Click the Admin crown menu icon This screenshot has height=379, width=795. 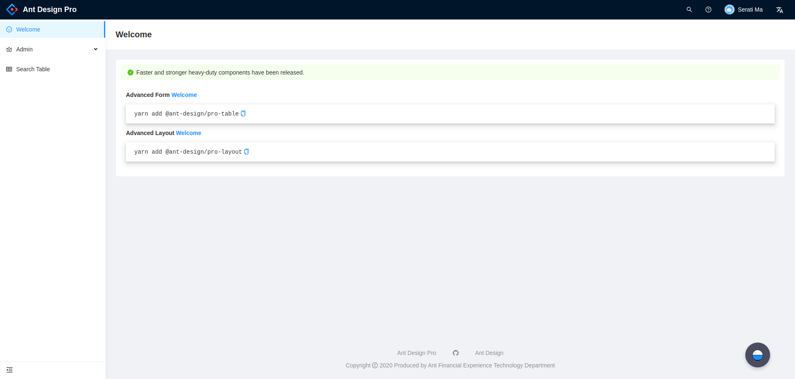click(x=9, y=49)
